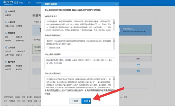Open 发布宝贝 in the sidebar
This screenshot has width=175, height=106.
[x=8, y=51]
